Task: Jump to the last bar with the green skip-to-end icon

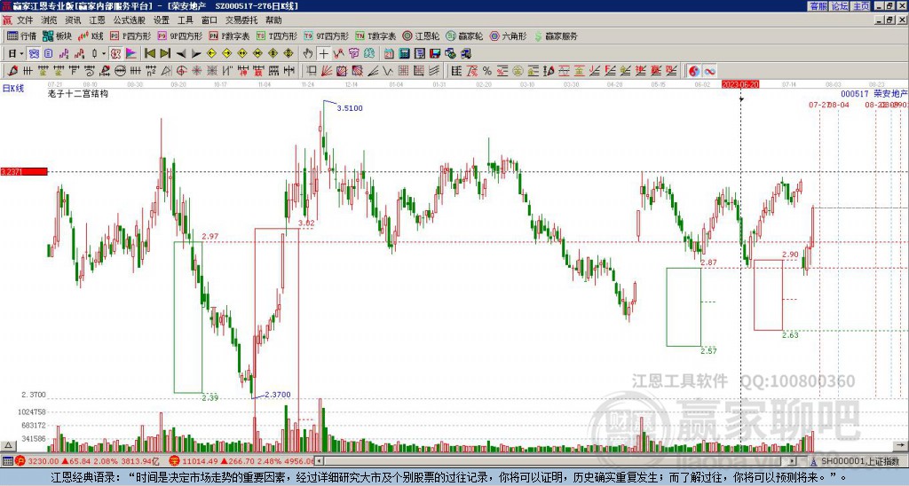Action: click(x=165, y=53)
